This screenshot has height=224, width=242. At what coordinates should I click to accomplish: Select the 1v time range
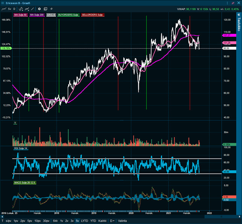coord(62,221)
